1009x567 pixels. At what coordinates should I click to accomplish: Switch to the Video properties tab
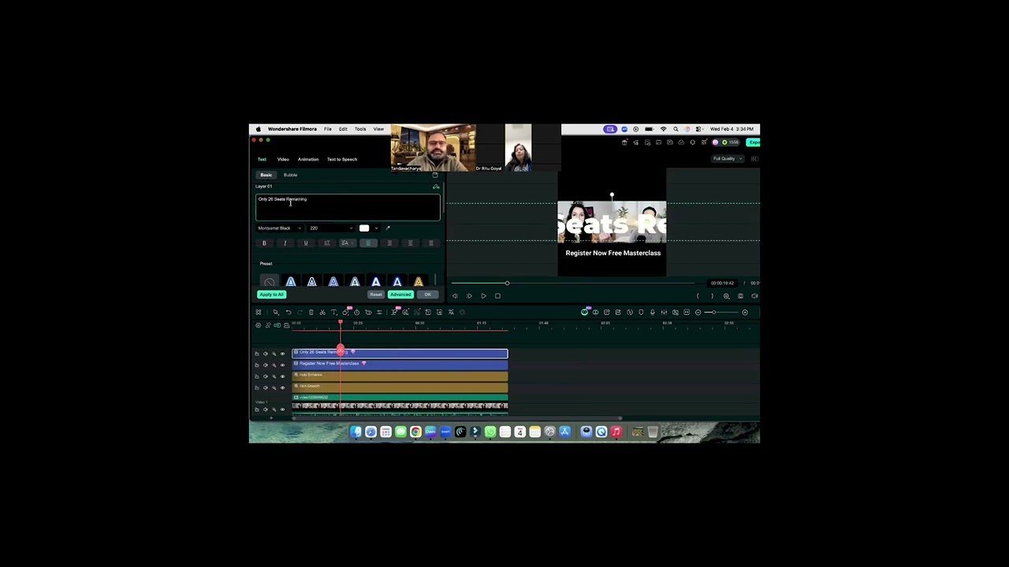click(283, 159)
